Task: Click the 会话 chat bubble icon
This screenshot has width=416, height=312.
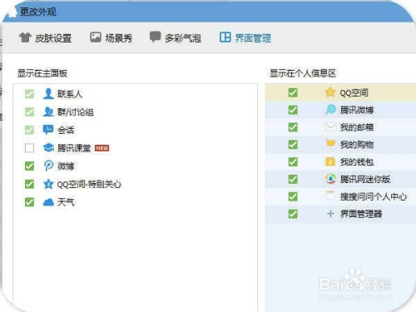Action: (x=48, y=130)
